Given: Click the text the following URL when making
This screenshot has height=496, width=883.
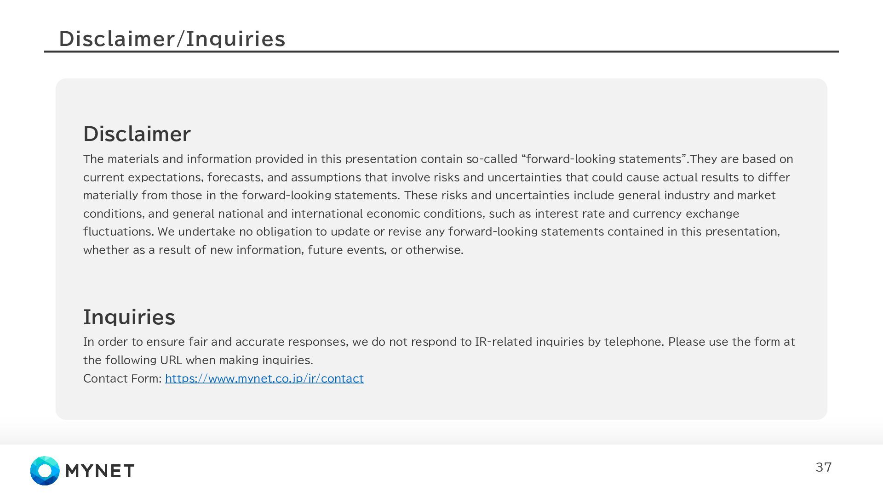Looking at the screenshot, I should click(x=198, y=360).
